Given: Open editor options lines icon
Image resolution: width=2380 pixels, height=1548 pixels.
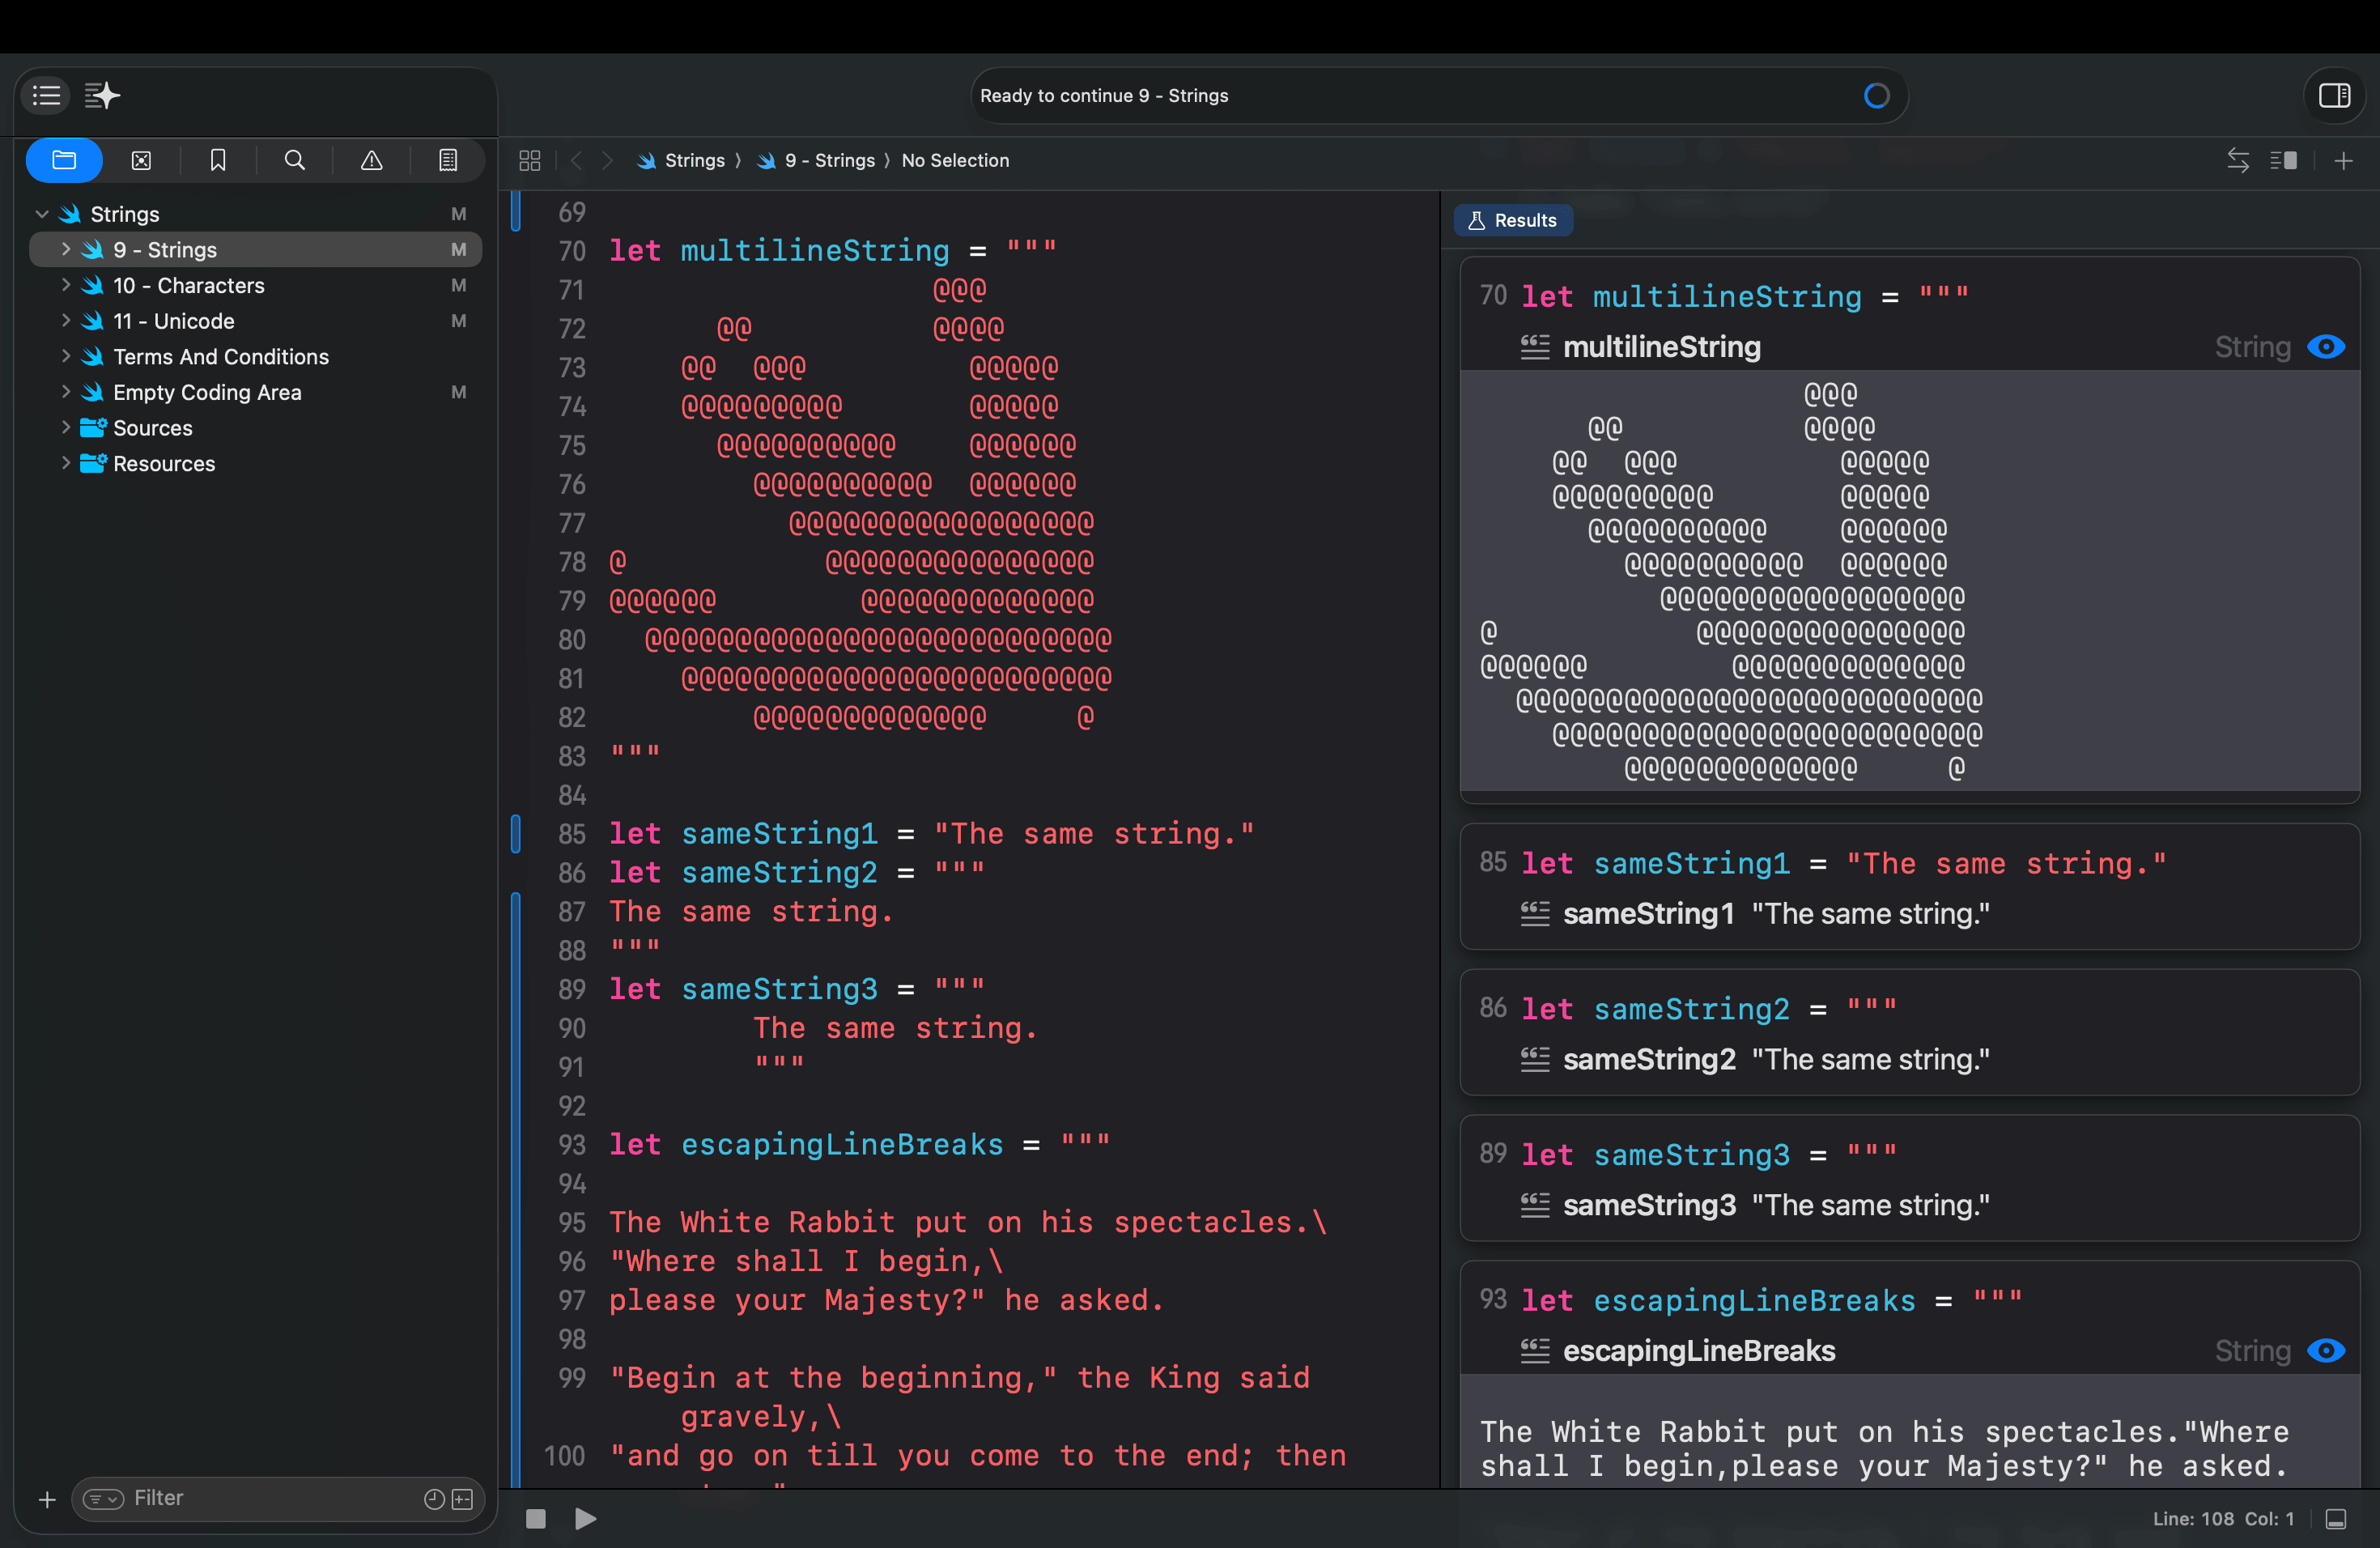Looking at the screenshot, I should click(x=2283, y=160).
